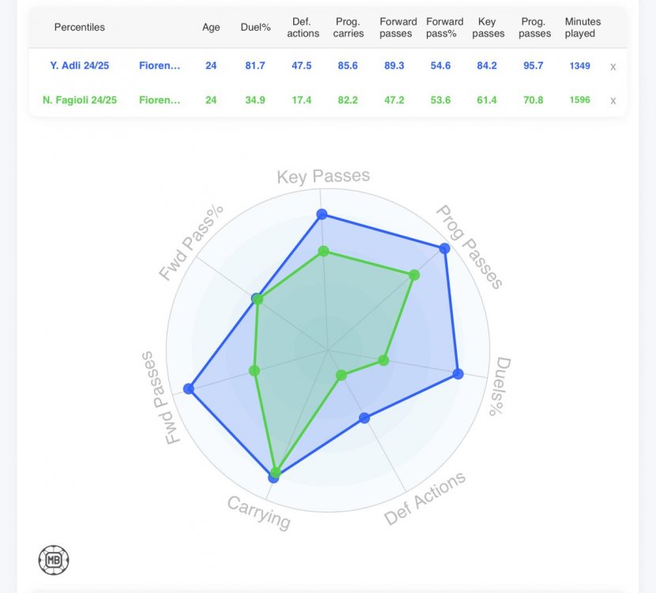The height and width of the screenshot is (593, 656).
Task: Click Y. Adli 24/25 player name
Action: [79, 66]
